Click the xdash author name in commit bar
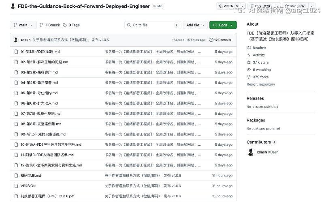The width and height of the screenshot is (324, 205). pos(26,40)
